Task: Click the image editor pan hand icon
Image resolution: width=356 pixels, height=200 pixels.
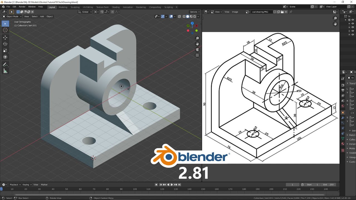Action: pyautogui.click(x=335, y=24)
